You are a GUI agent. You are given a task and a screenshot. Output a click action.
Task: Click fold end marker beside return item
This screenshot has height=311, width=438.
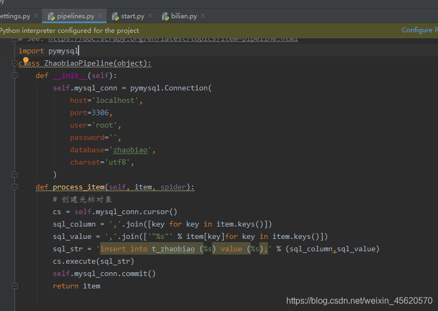tap(15, 286)
